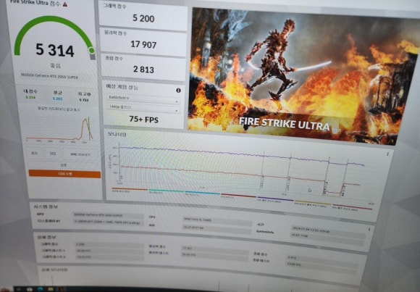The width and height of the screenshot is (420, 292).
Task: Click the score distribution graph peak
Action: tap(85, 120)
